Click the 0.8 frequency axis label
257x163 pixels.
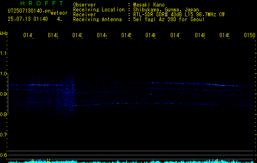click(3, 114)
